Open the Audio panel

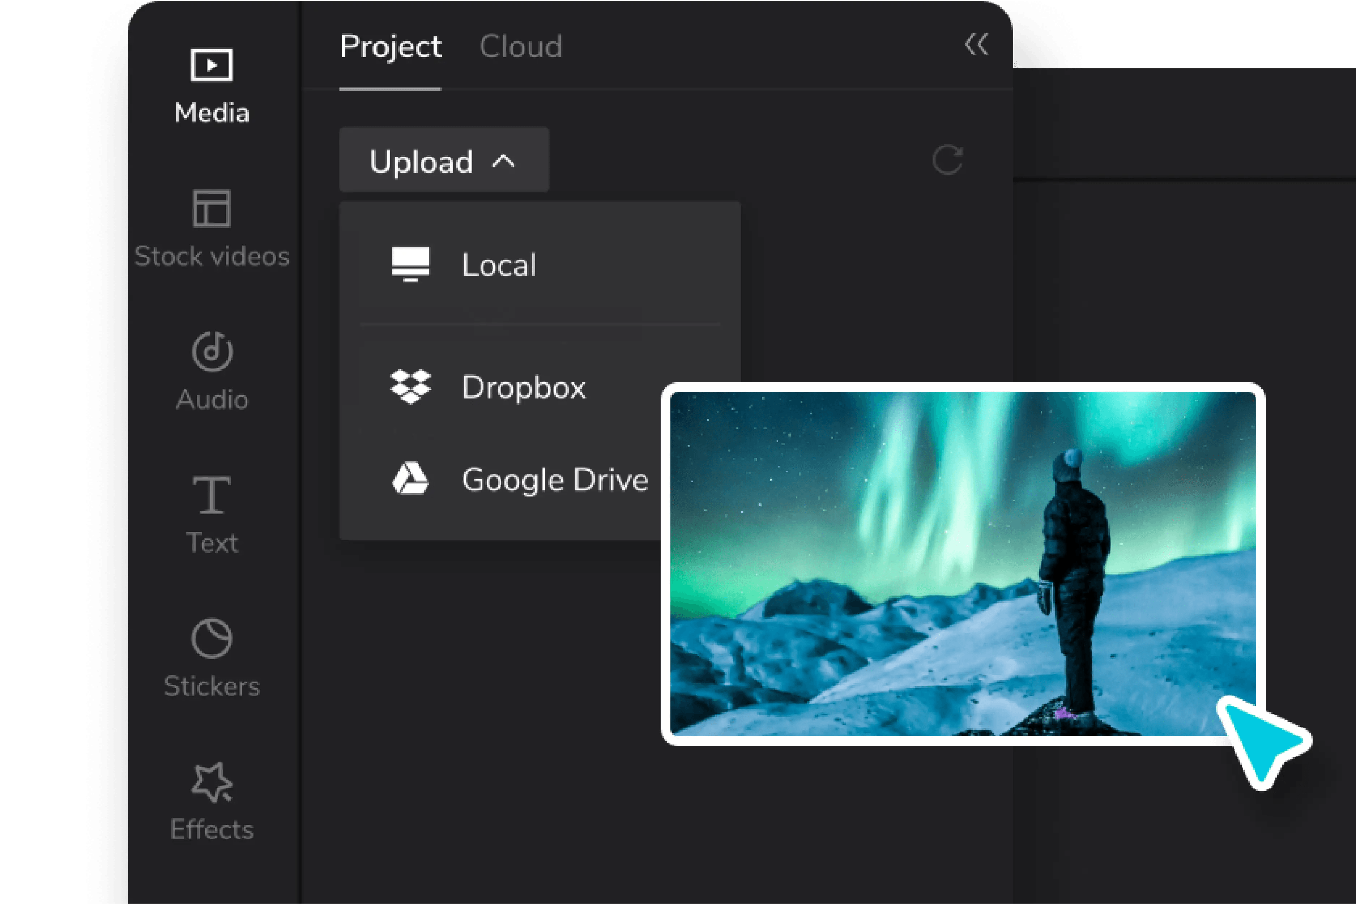coord(212,371)
